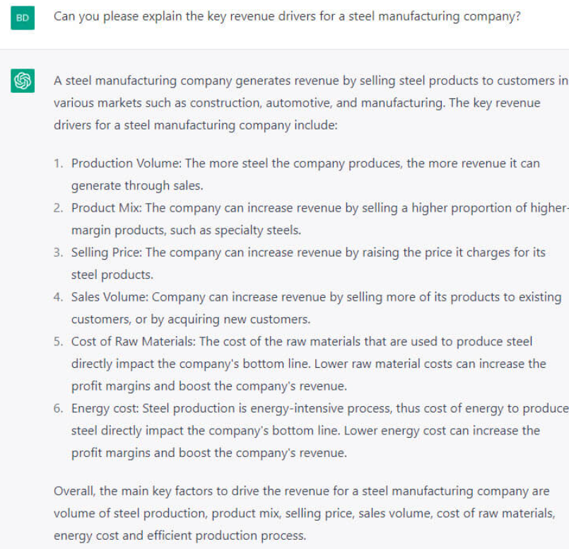The image size is (569, 549).
Task: Select the Production Volume heading text
Action: tap(126, 163)
